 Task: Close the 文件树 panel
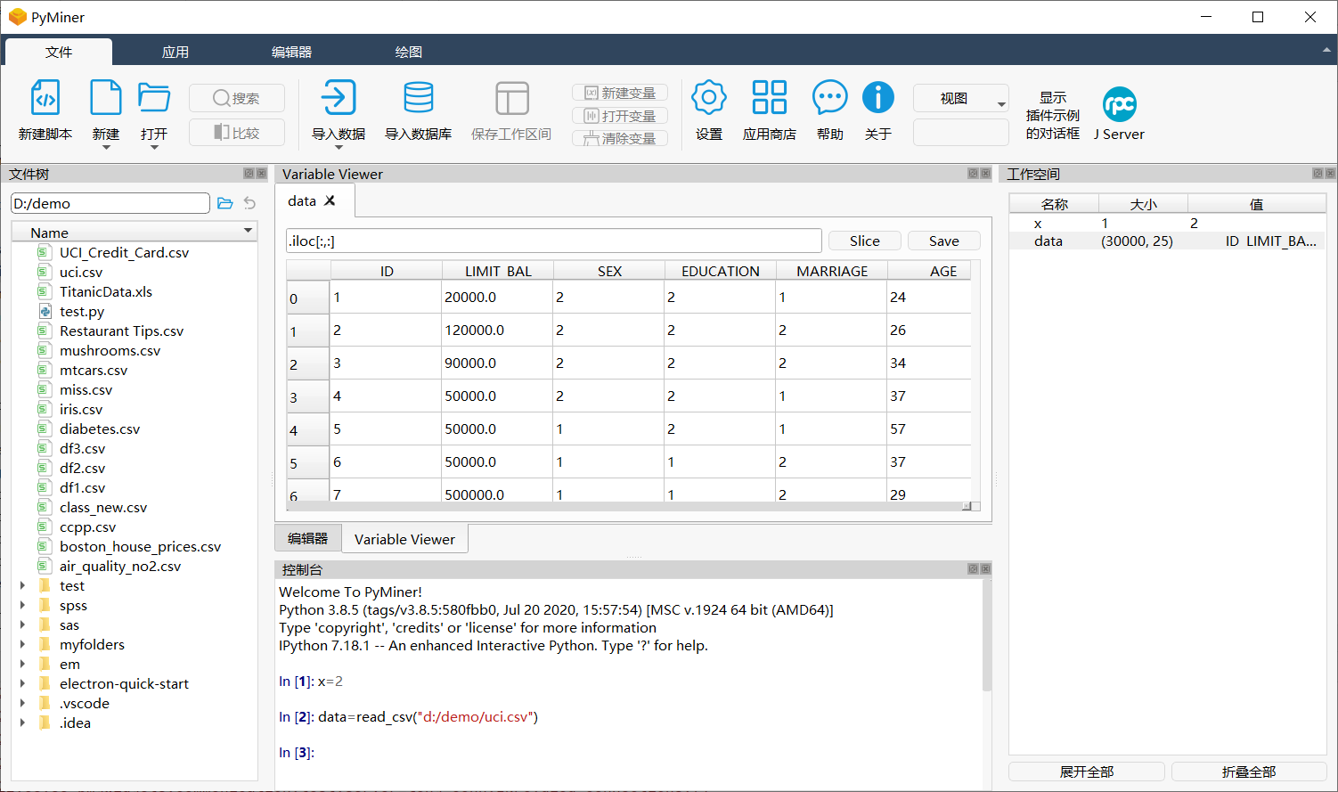click(261, 174)
